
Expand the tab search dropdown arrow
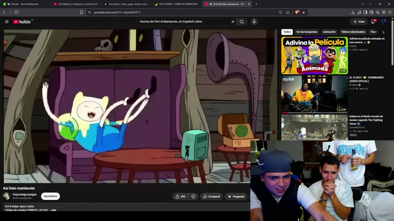tap(363, 4)
